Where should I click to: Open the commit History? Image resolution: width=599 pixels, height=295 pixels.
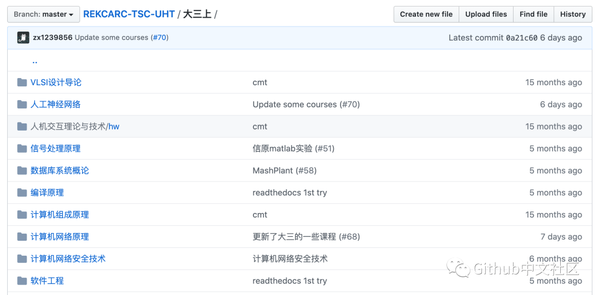coord(572,14)
